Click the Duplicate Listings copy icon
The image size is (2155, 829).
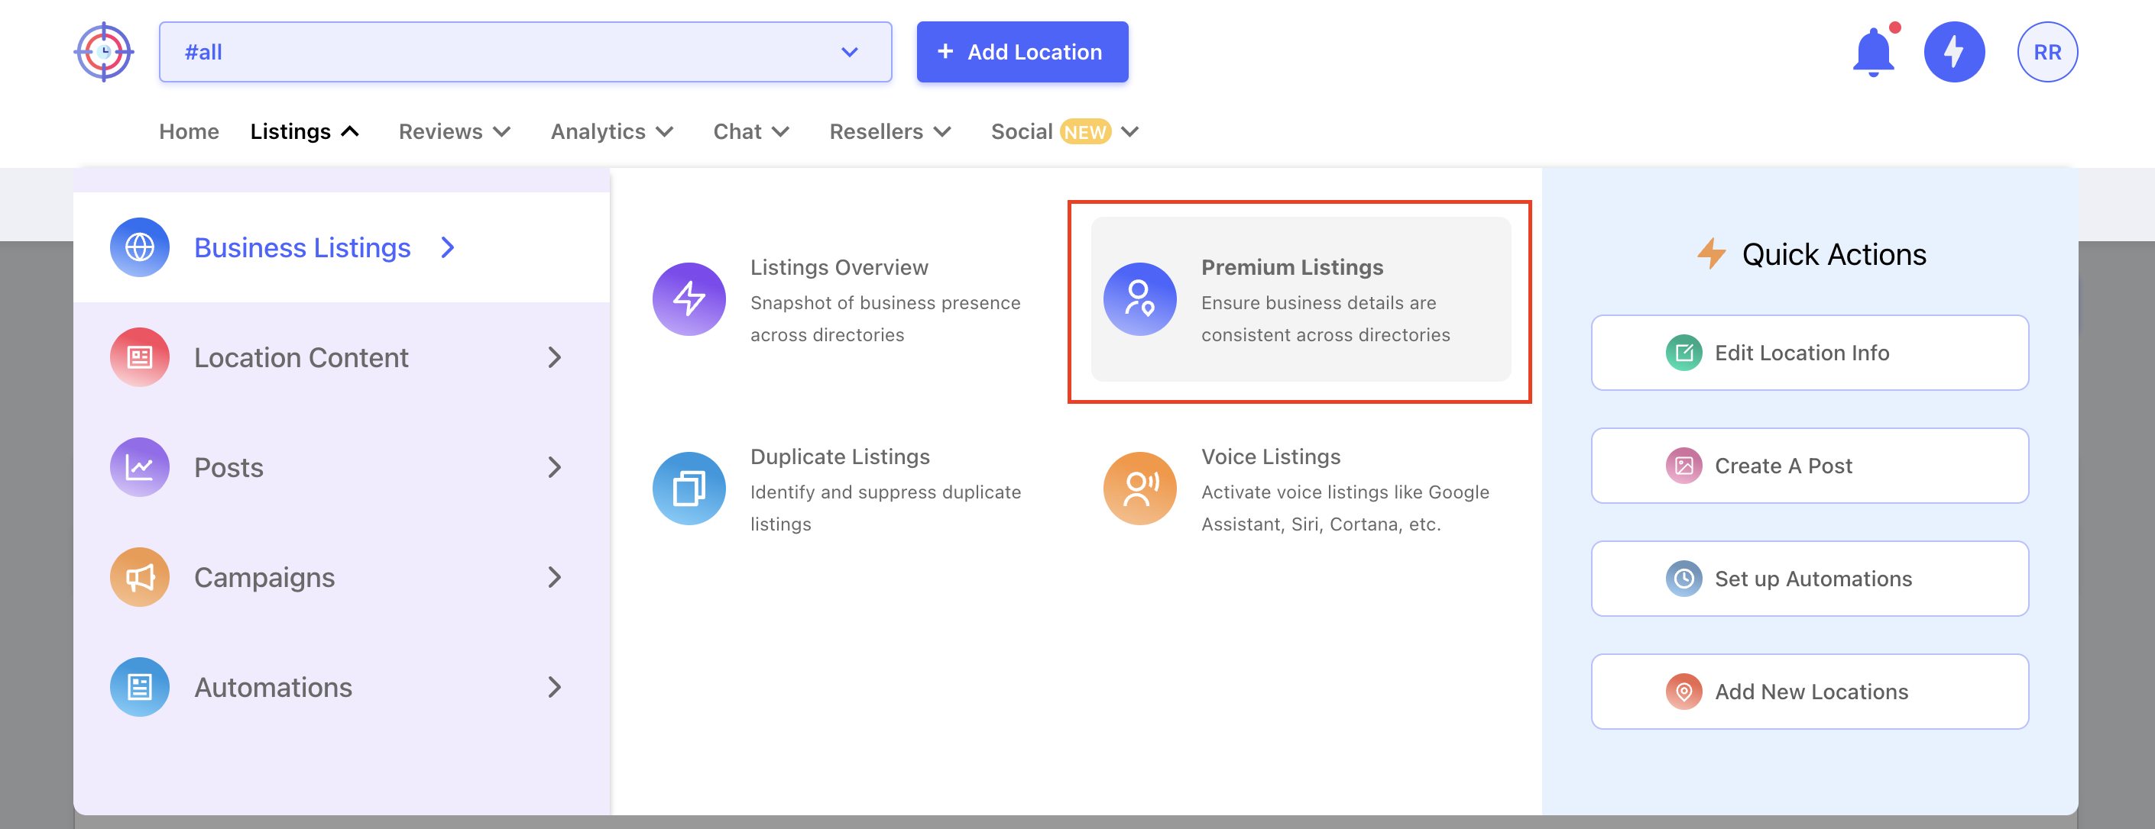pos(689,488)
